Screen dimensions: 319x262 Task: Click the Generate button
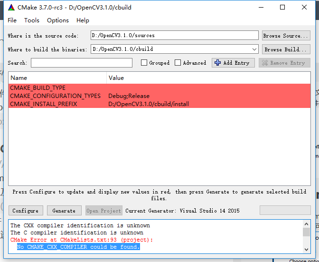[64, 211]
